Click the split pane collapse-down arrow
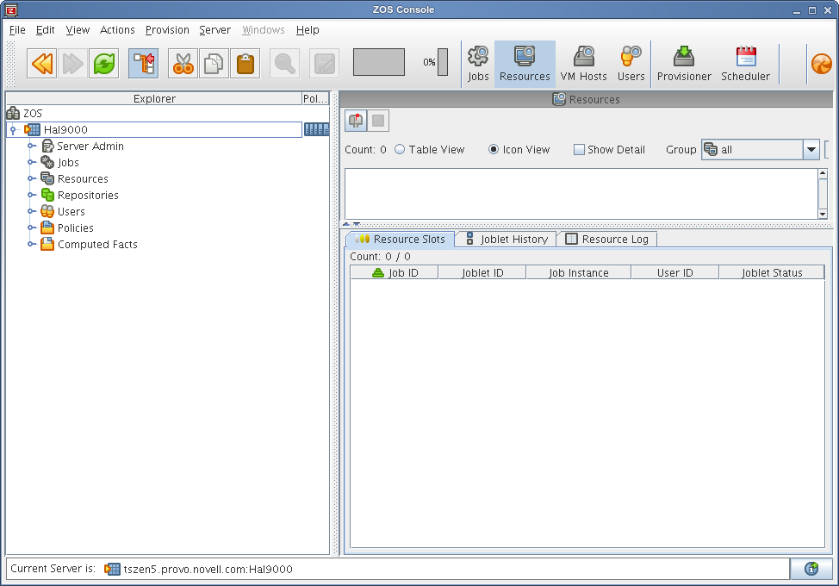839x586 pixels. click(357, 224)
